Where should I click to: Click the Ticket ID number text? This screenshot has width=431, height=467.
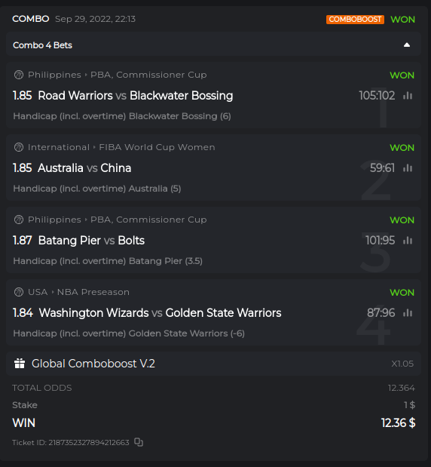71,443
